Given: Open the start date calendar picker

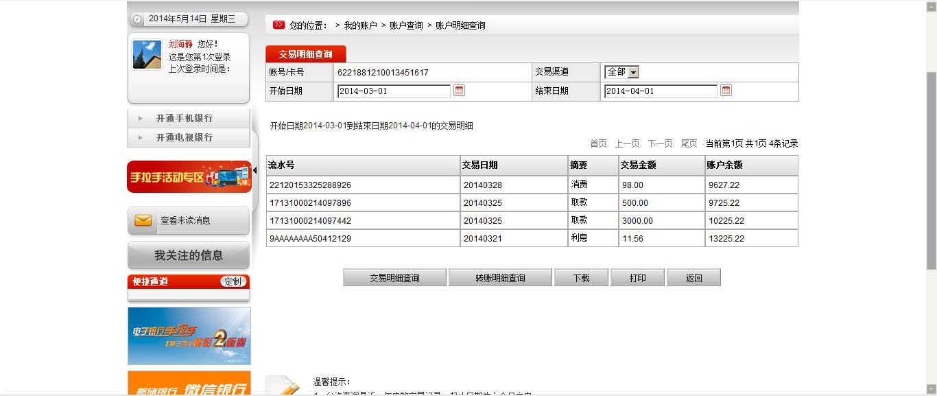Looking at the screenshot, I should 460,91.
